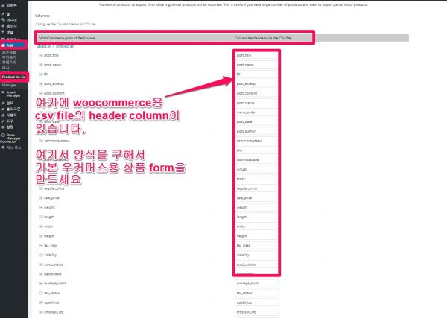
Task: Edit the post_name column header field
Action: coord(257,65)
